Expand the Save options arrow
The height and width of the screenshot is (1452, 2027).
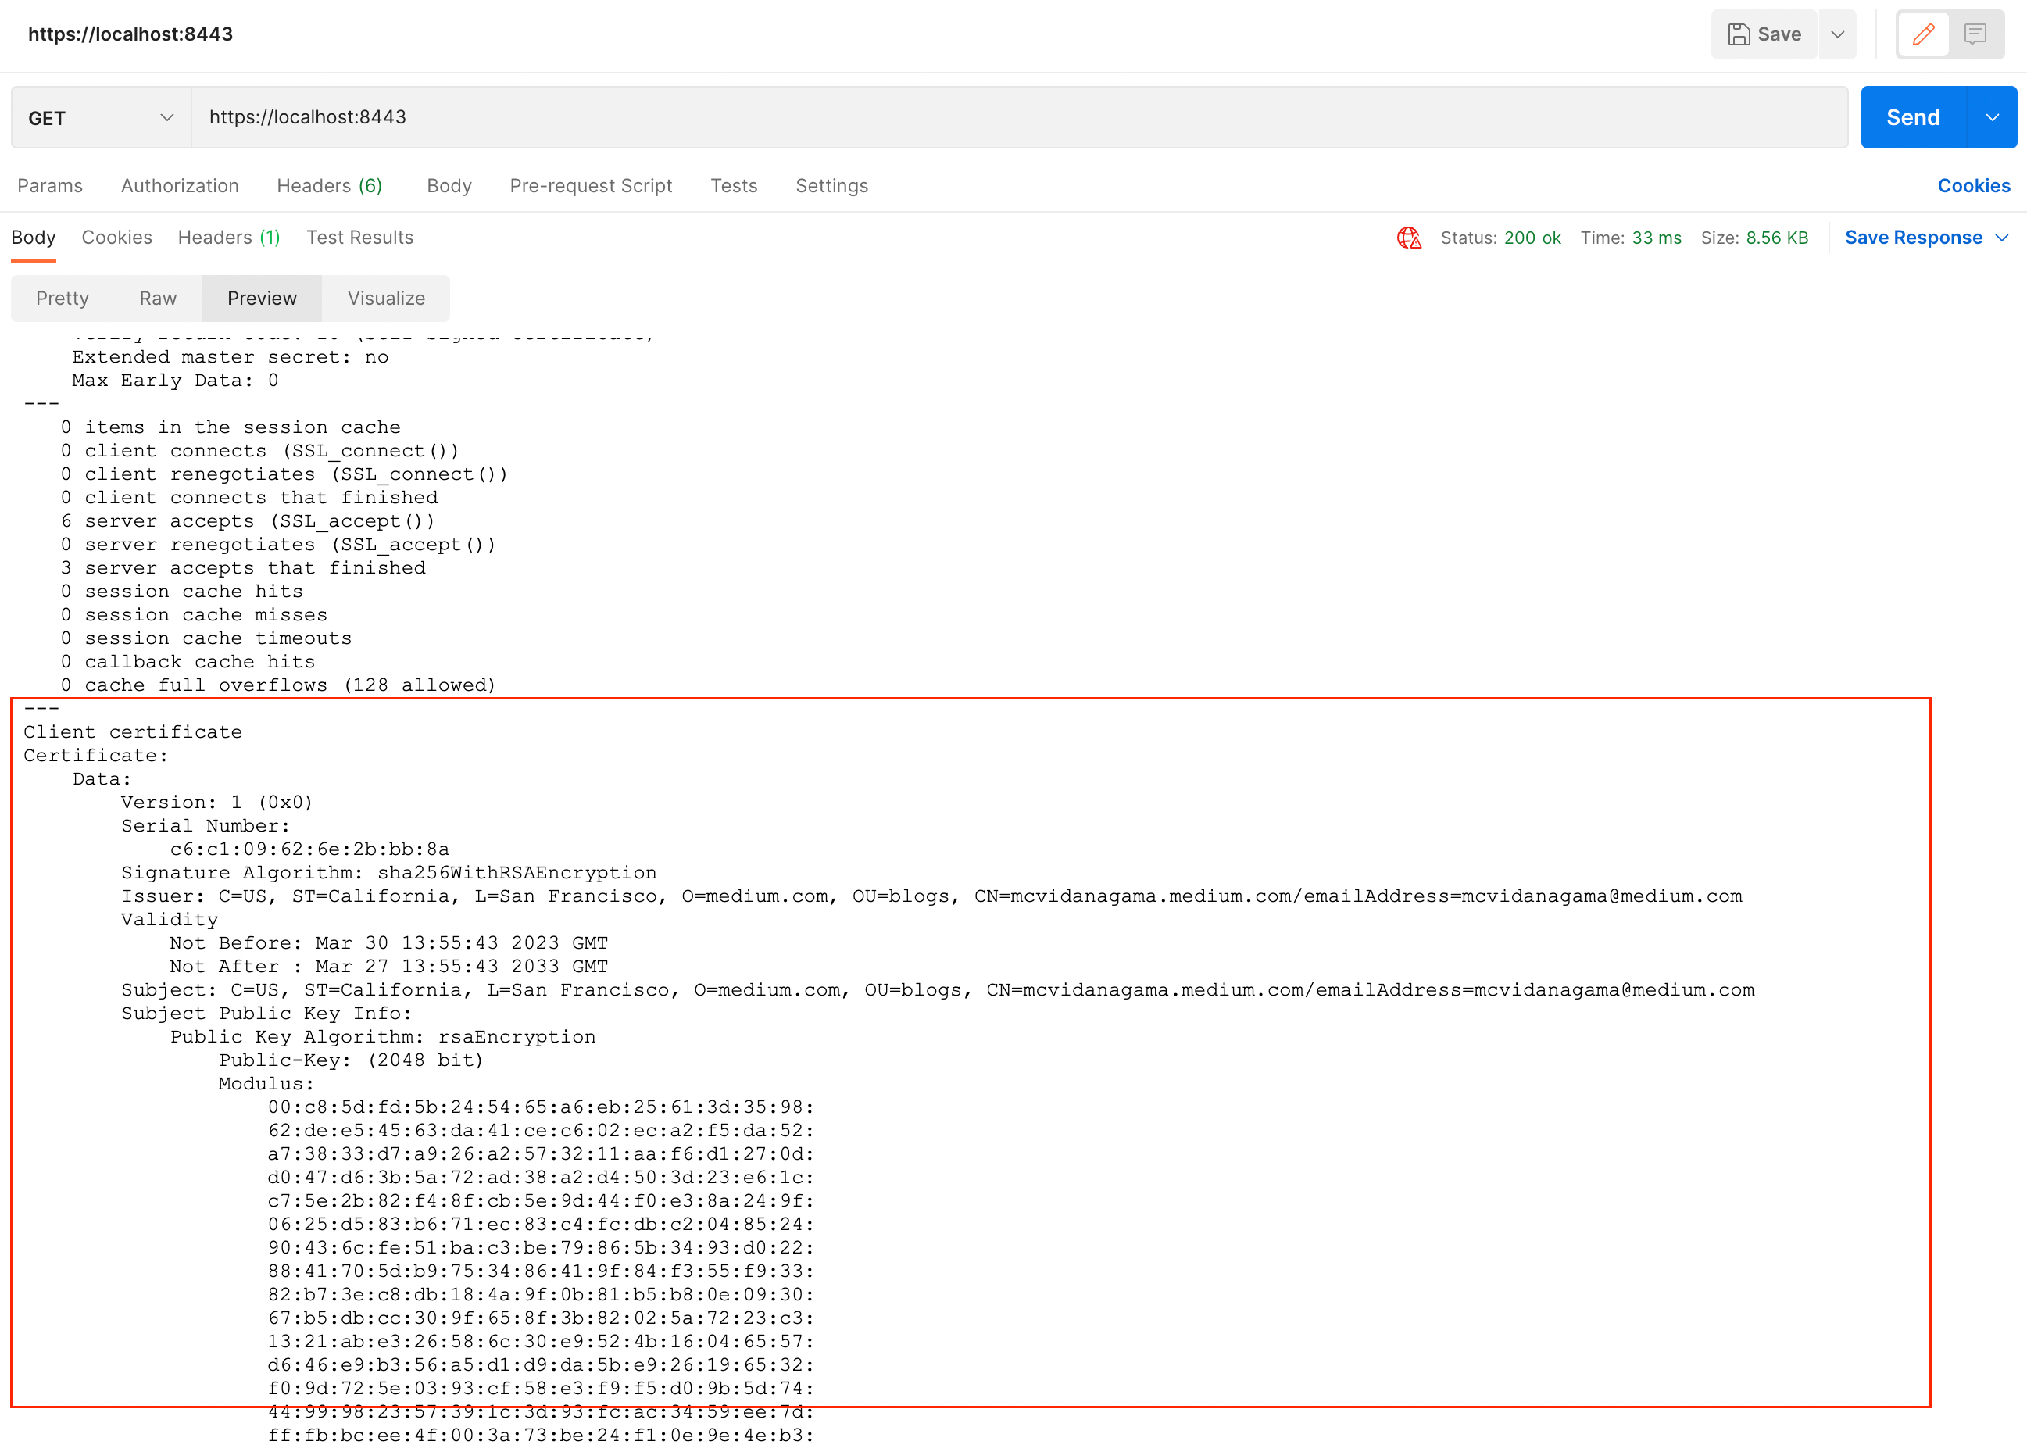coord(1838,34)
